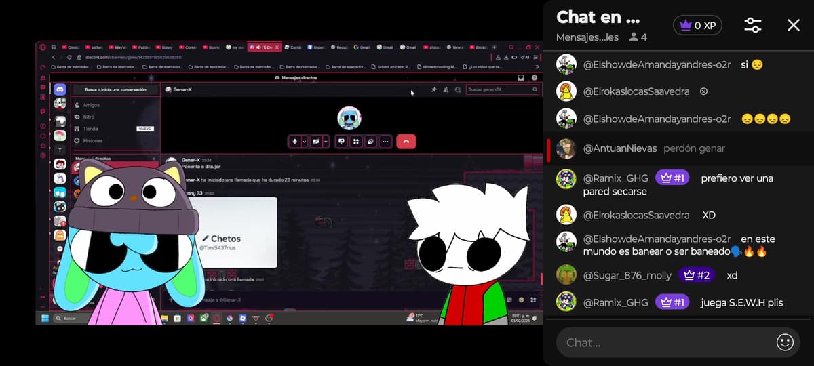The height and width of the screenshot is (366, 814).
Task: Click Genar-X avatar in the call area
Action: pyautogui.click(x=349, y=118)
